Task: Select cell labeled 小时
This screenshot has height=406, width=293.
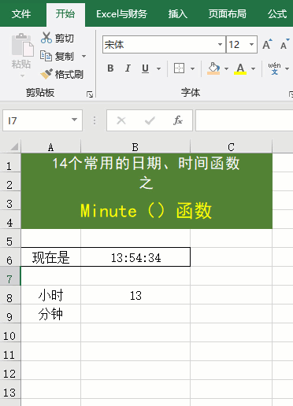Action: pyautogui.click(x=50, y=295)
